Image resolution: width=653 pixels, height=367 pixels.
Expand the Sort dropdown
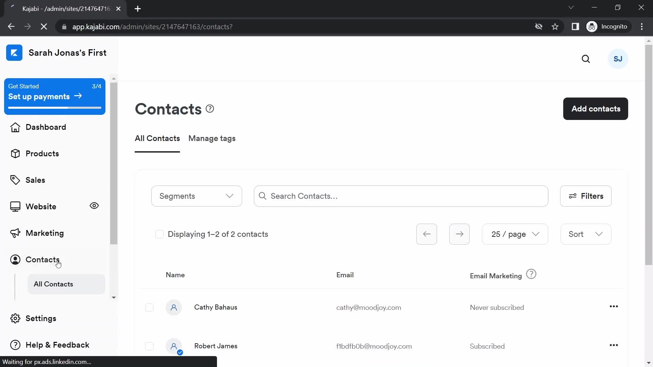[x=585, y=234]
